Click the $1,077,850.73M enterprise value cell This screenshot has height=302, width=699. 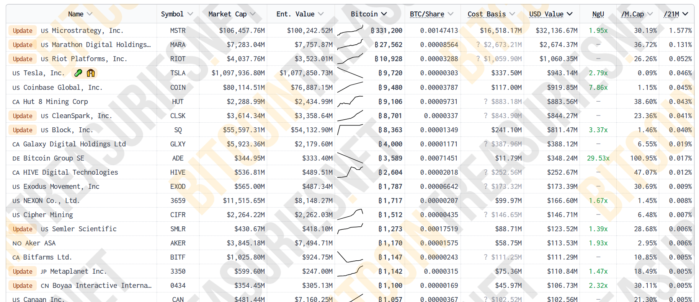point(306,73)
